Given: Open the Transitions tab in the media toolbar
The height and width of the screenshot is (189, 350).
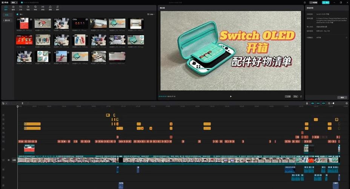Looking at the screenshot, I should pos(43,7).
